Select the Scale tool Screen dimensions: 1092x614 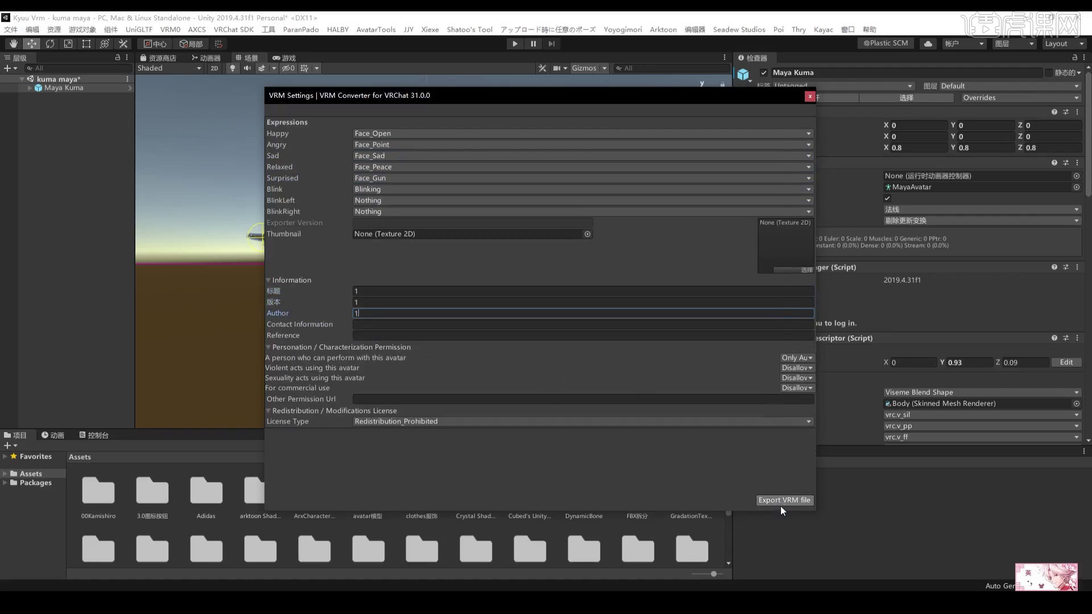(68, 44)
